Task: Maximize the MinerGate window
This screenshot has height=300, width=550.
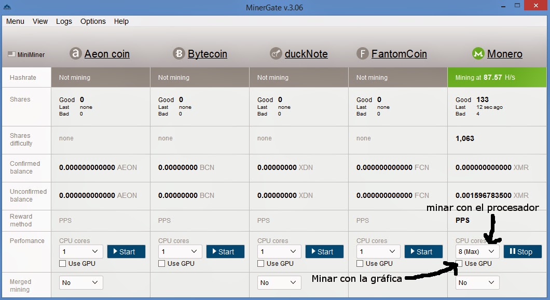Action: click(517, 6)
